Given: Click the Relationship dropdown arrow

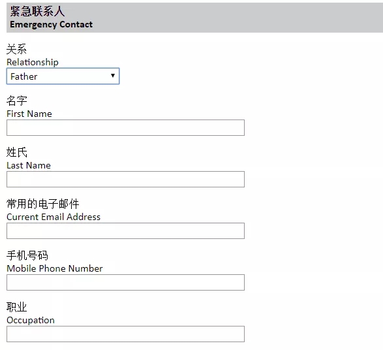Looking at the screenshot, I should pos(113,76).
